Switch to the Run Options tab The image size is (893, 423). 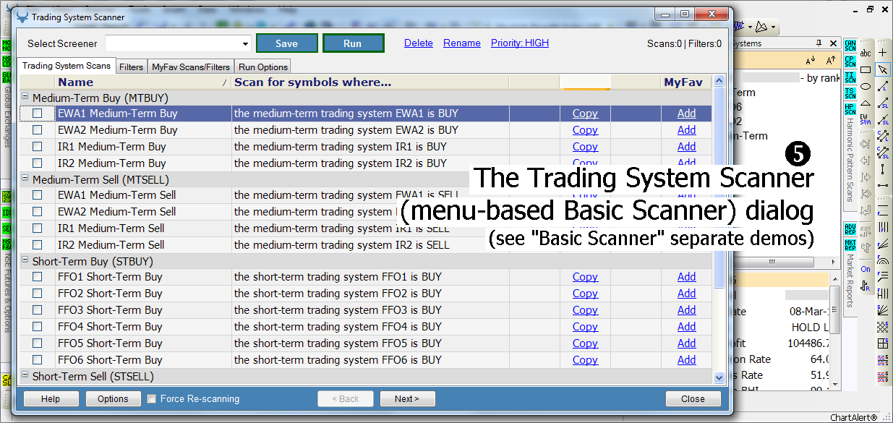(263, 67)
